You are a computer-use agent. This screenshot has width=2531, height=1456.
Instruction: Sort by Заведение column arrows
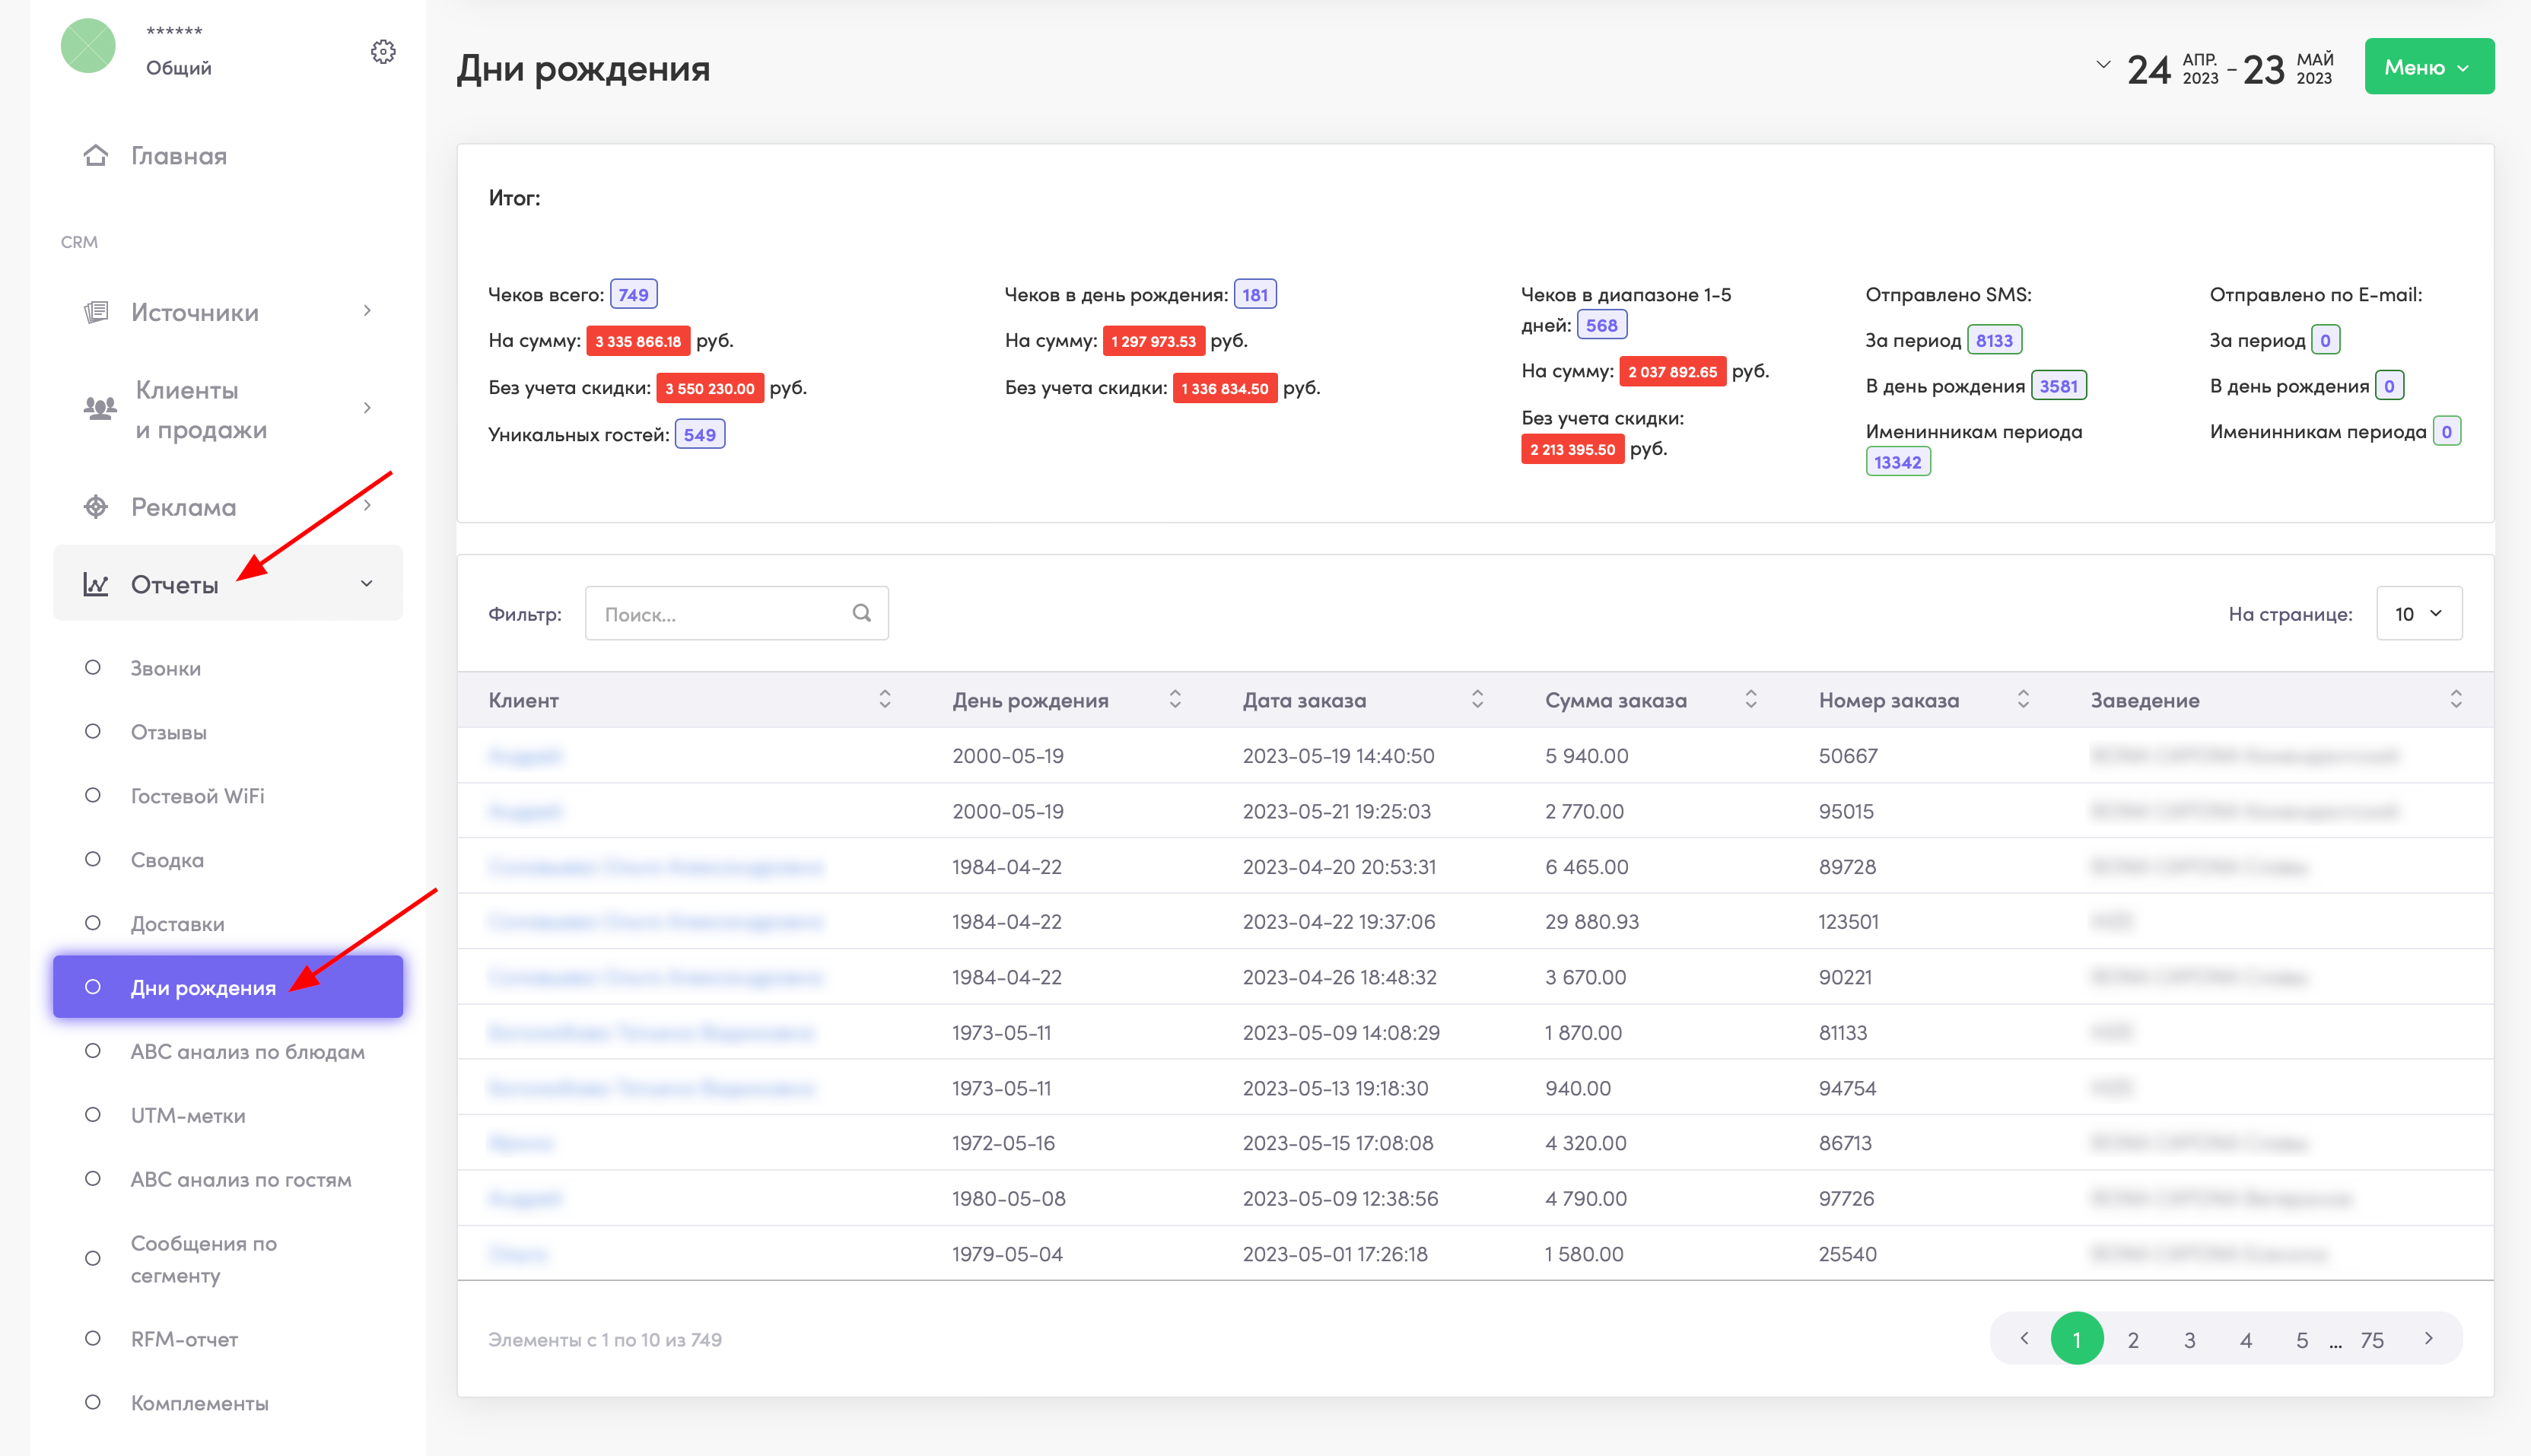[x=2456, y=700]
